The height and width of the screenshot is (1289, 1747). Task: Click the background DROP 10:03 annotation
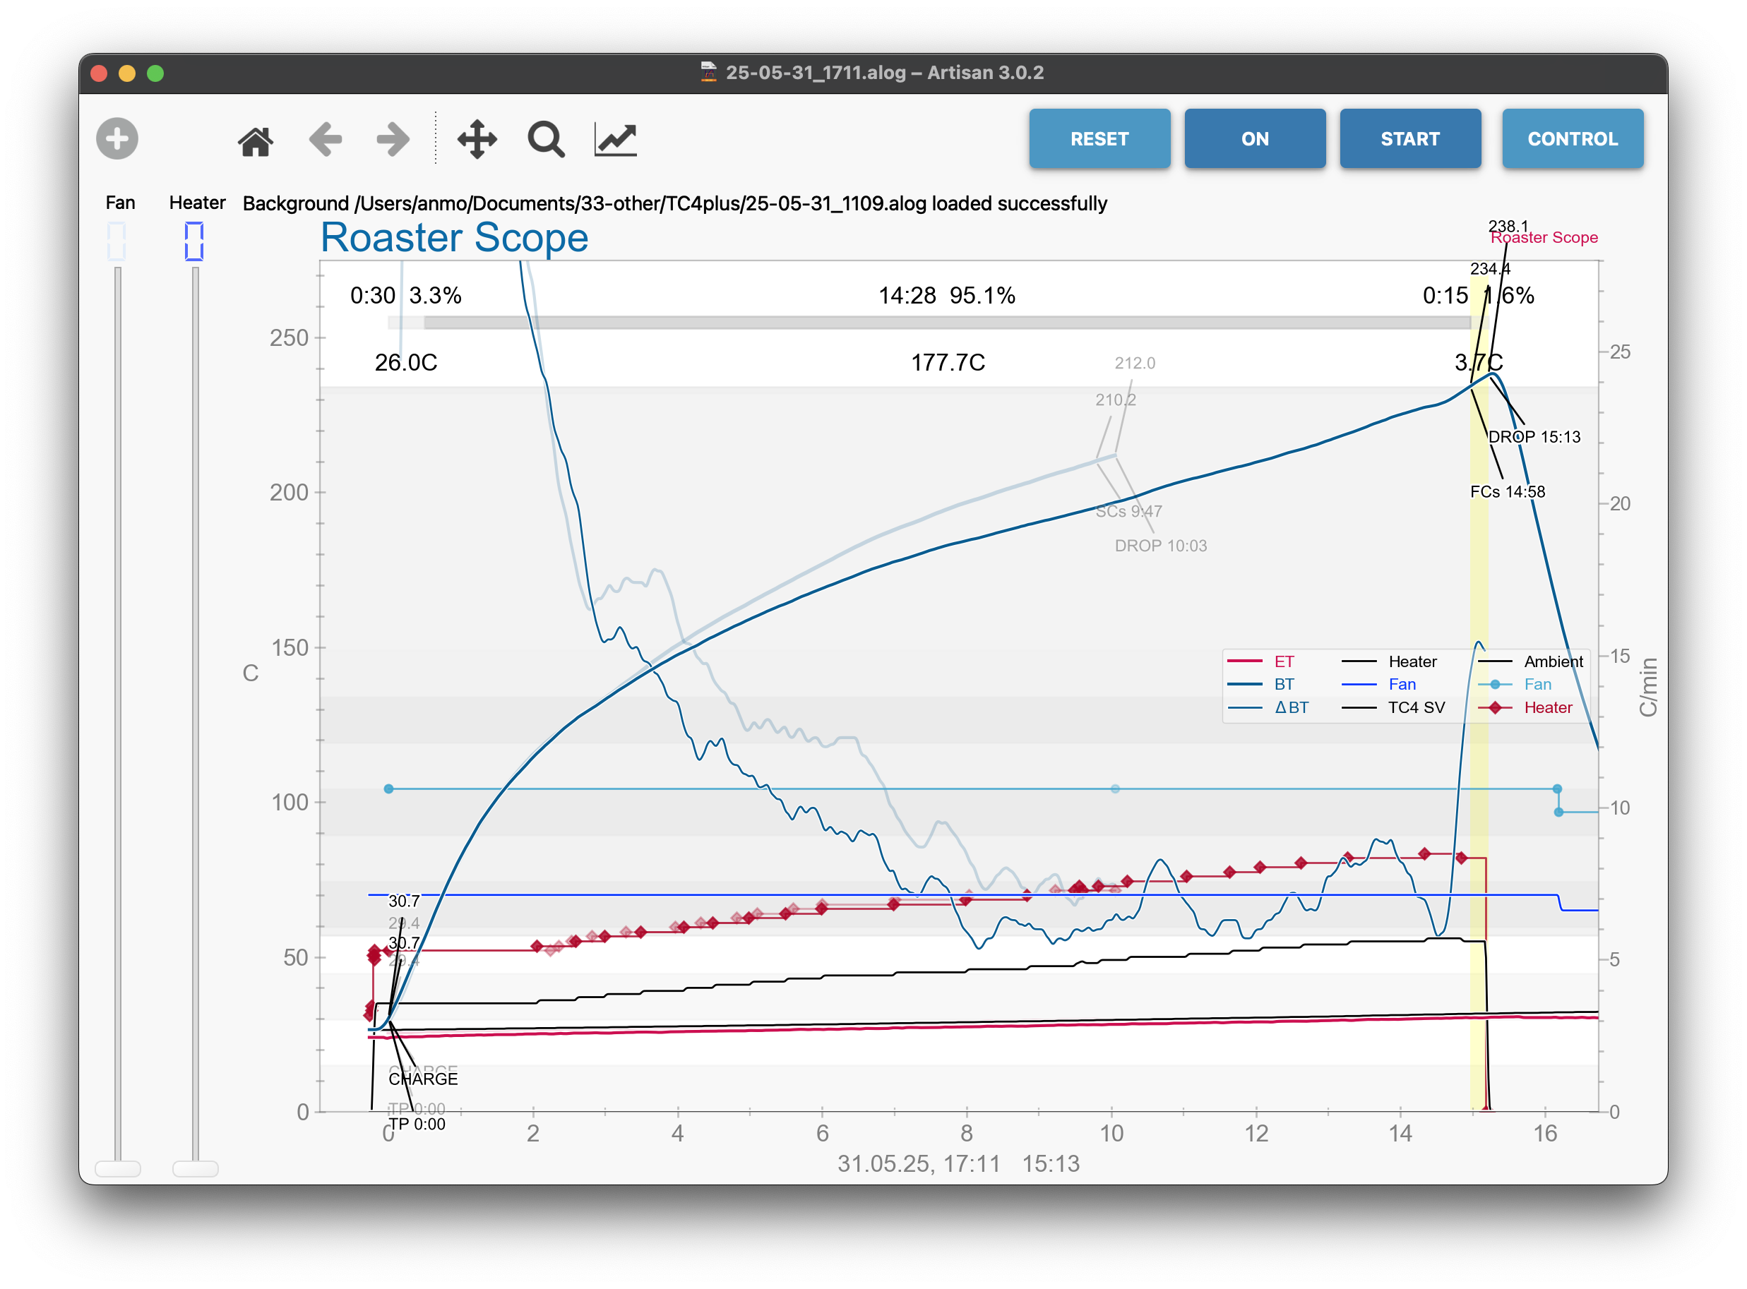pos(1161,546)
